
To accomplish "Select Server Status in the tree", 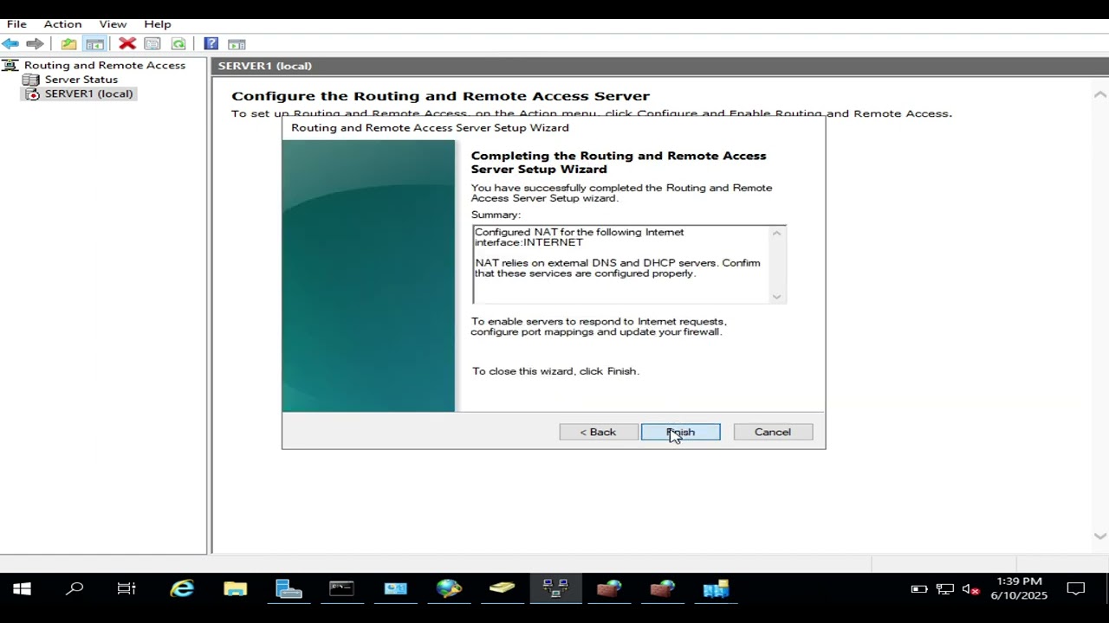I will pyautogui.click(x=81, y=79).
